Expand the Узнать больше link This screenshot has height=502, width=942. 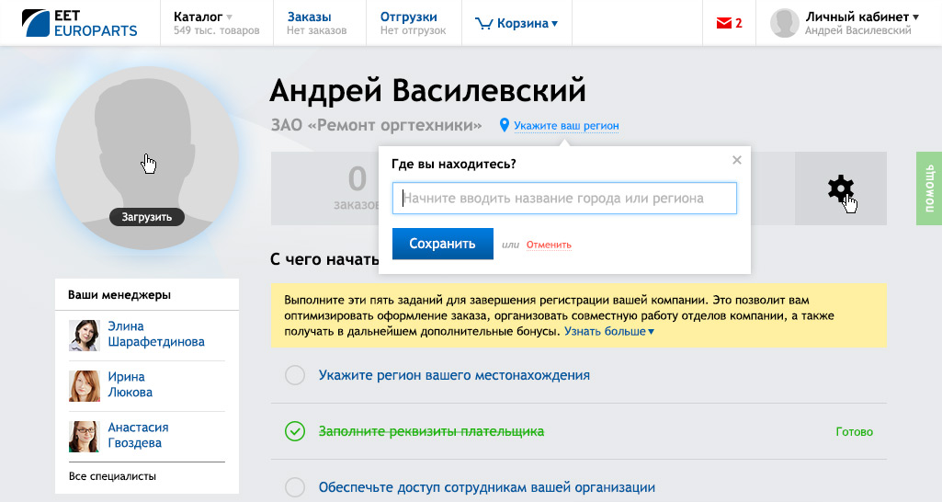tap(608, 331)
